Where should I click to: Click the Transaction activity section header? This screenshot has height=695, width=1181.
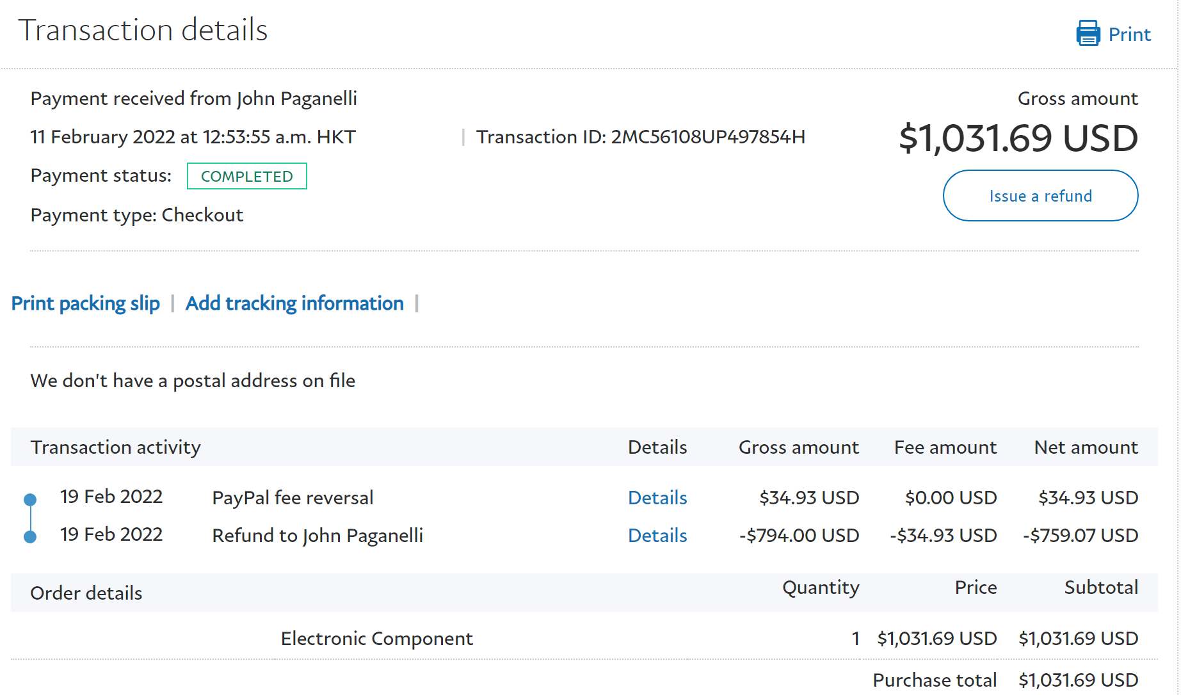pos(115,447)
